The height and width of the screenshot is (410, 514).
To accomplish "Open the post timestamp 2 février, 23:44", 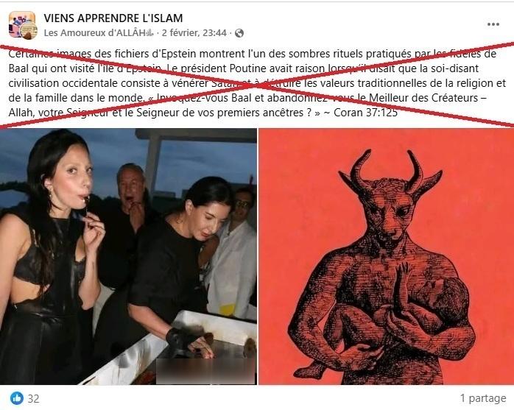I will click(194, 33).
